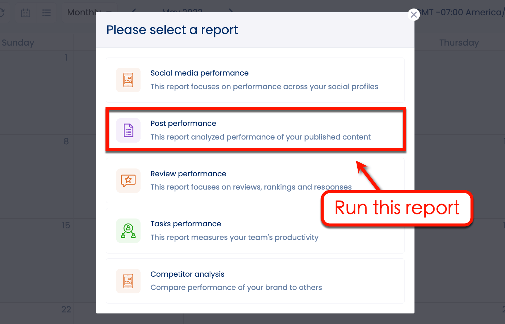Viewport: 505px width, 324px height.
Task: Dismiss the report selection dialog with the X
Action: (414, 15)
